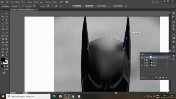
Task: Hide Layer 1 using eye icon
Action: pyautogui.click(x=142, y=65)
